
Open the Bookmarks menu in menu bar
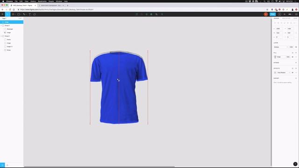(42, 1)
